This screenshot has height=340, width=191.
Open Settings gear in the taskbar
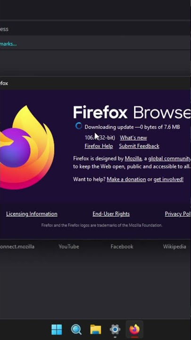coord(115,330)
